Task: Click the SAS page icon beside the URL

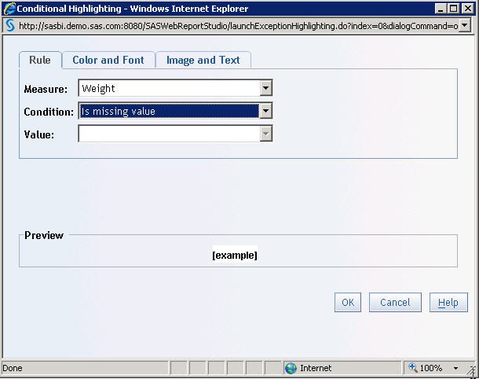Action: [9, 25]
